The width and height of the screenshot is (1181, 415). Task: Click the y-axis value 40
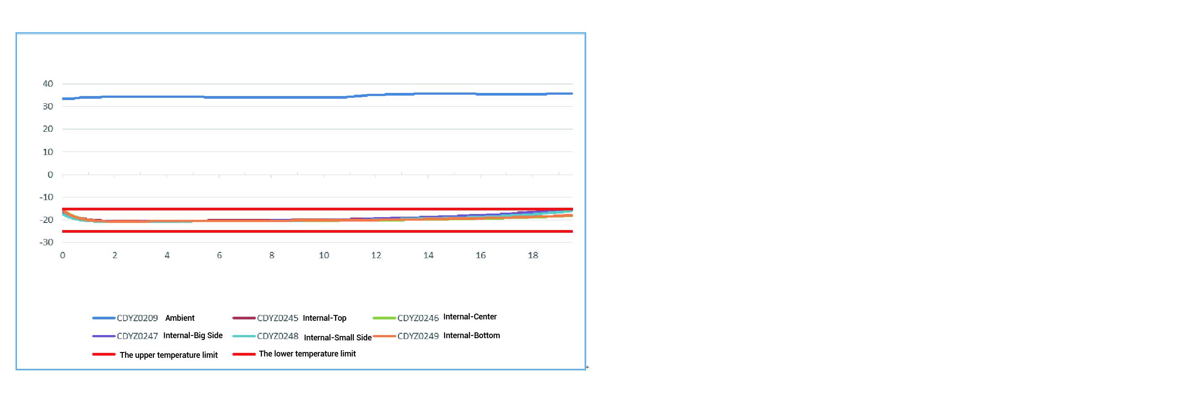point(48,84)
